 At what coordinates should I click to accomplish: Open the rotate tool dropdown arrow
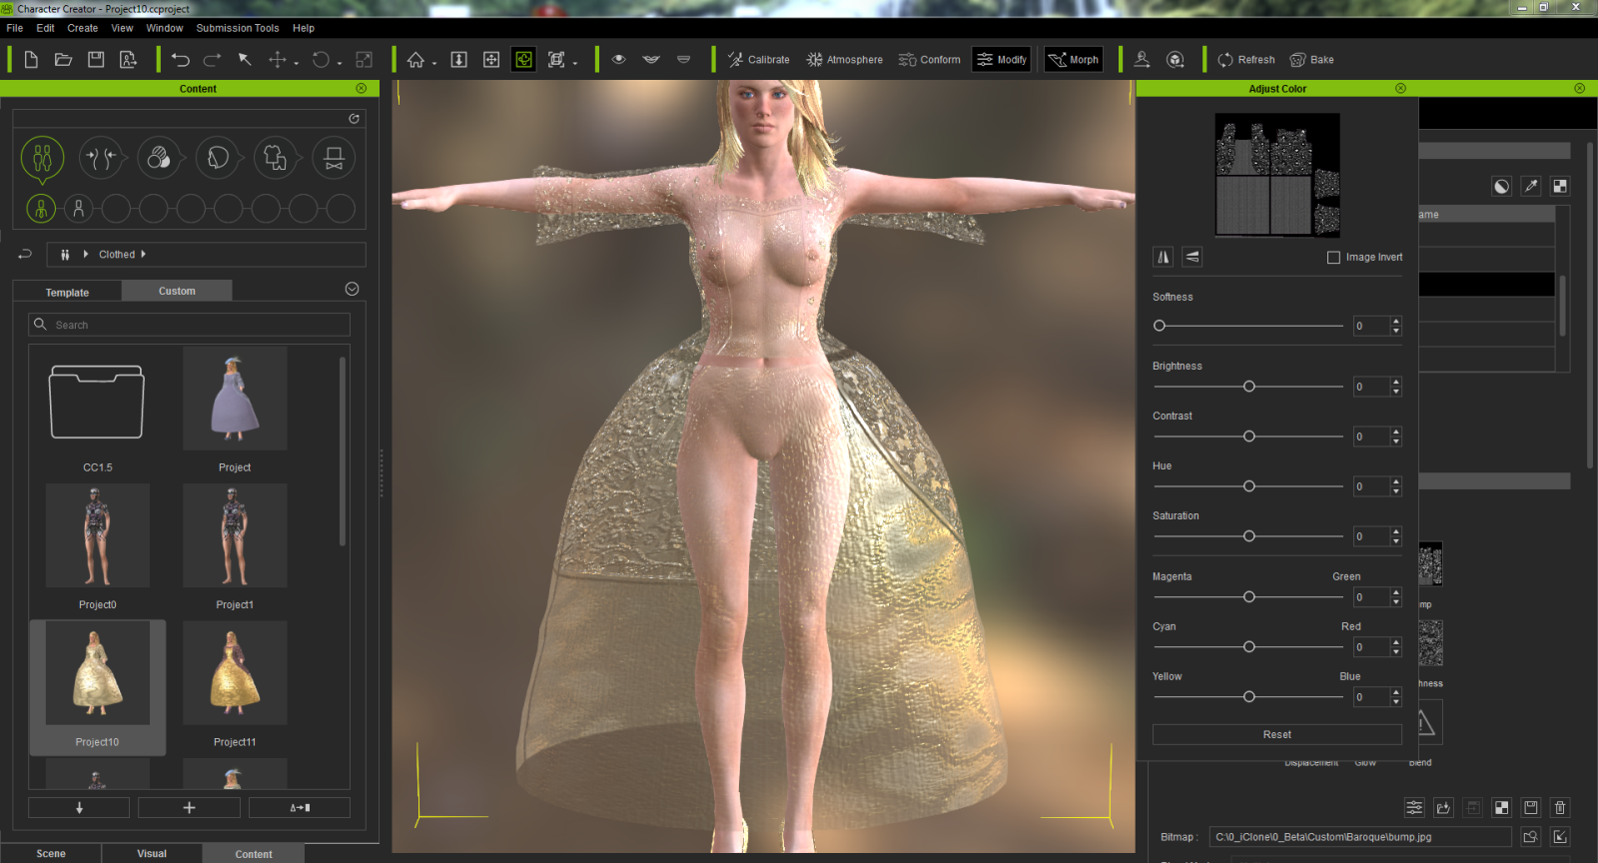pos(340,63)
